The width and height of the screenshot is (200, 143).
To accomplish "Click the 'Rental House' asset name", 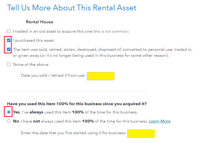I will click(40, 22).
